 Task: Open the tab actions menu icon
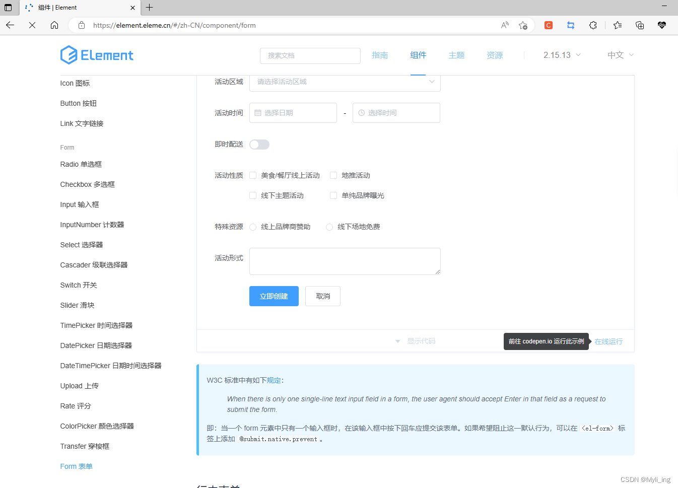[x=8, y=8]
